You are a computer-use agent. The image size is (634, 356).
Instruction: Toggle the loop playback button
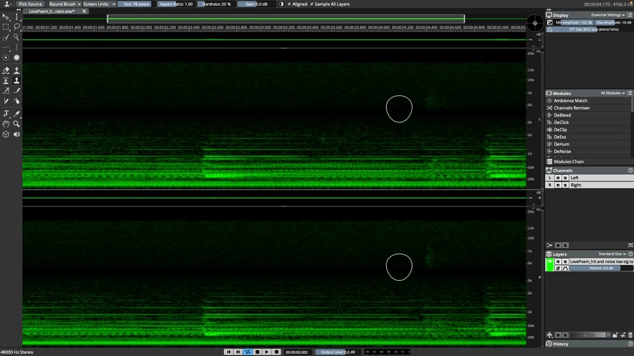coord(248,352)
